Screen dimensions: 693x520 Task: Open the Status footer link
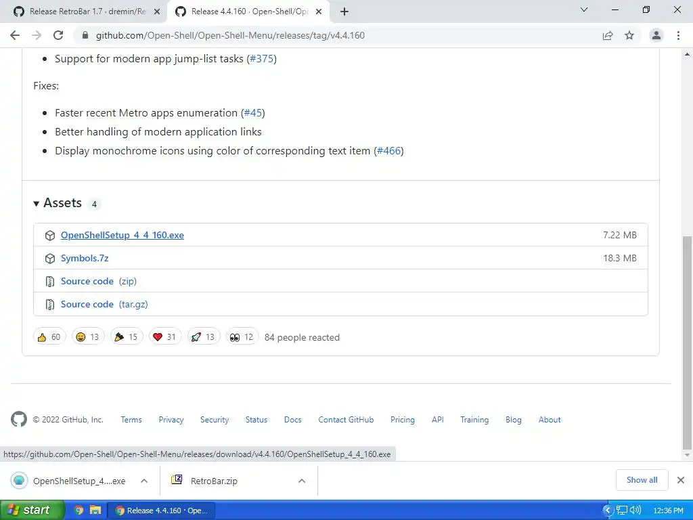[256, 420]
